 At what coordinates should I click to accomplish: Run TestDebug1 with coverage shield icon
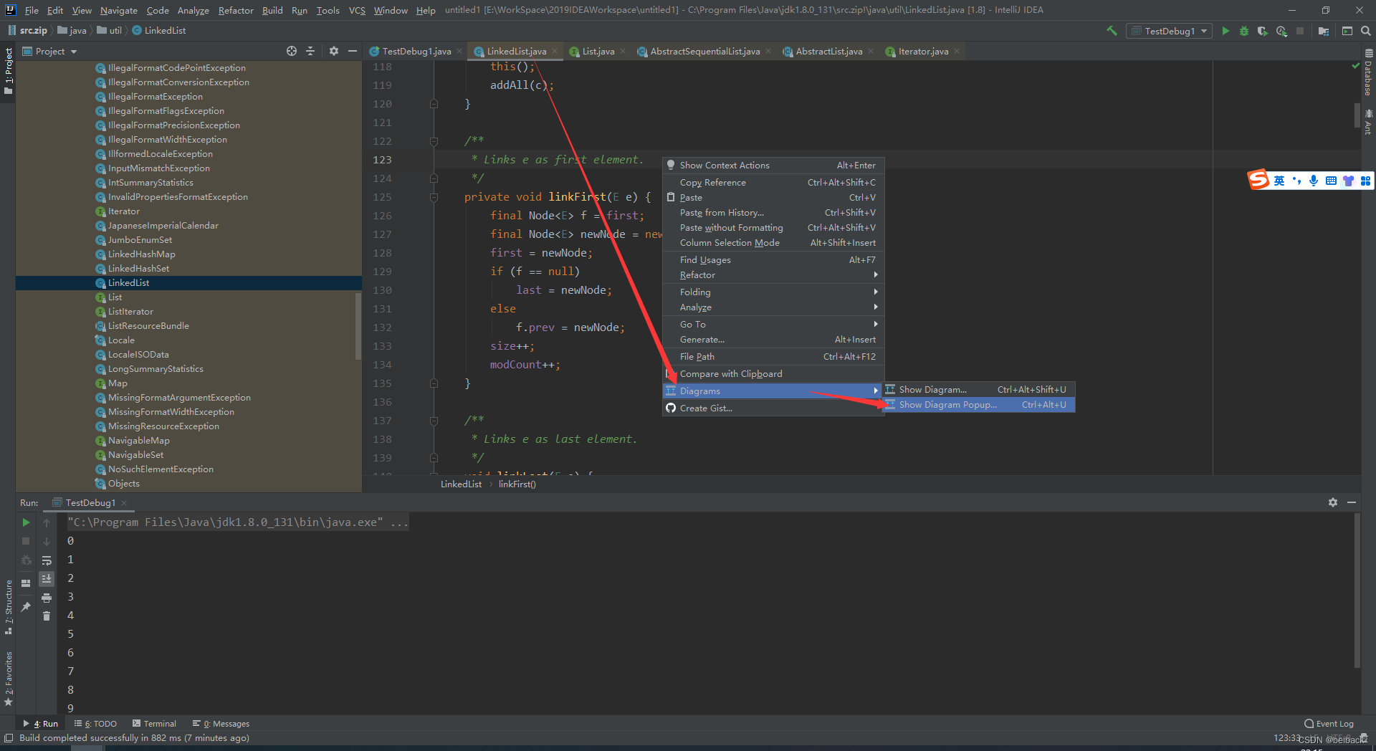(x=1263, y=31)
